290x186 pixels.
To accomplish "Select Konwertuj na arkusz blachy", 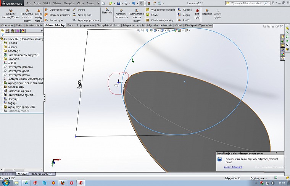I will coord(27,15).
